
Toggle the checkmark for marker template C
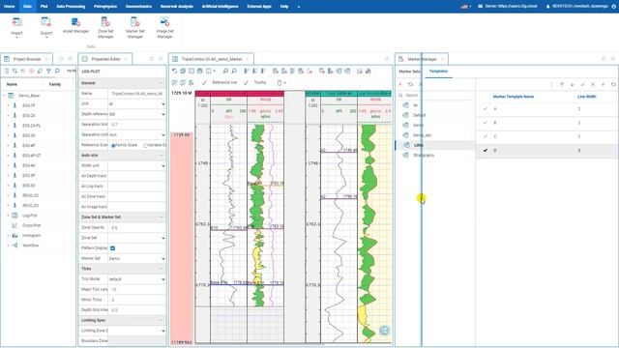click(x=486, y=136)
